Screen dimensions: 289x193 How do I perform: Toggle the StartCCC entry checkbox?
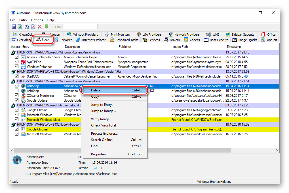click(17, 76)
